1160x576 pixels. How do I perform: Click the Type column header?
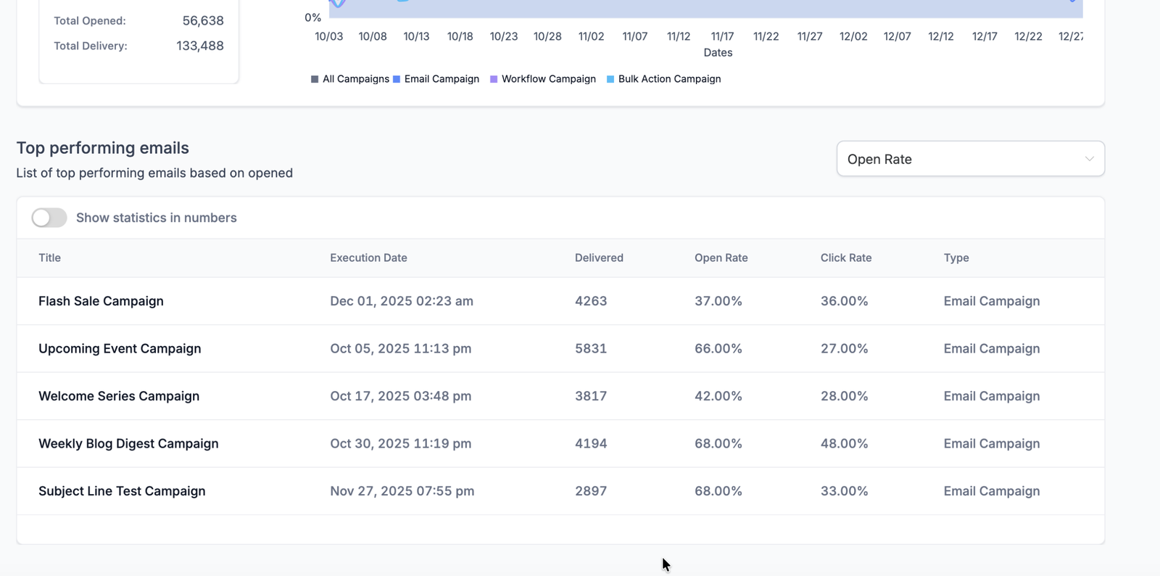coord(956,258)
